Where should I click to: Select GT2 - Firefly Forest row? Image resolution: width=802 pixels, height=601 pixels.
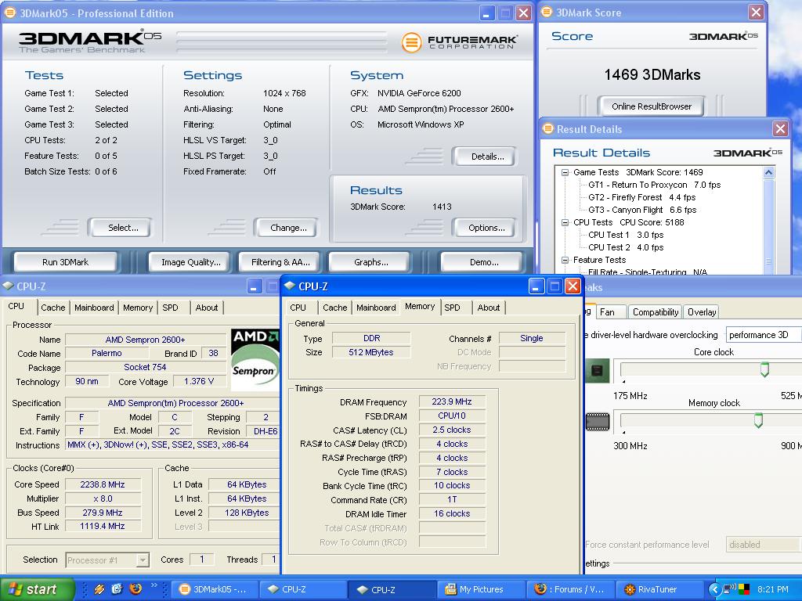tap(641, 197)
